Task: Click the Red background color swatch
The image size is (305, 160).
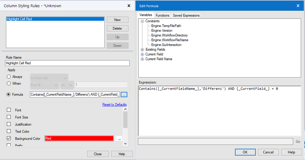Action: click(x=79, y=138)
